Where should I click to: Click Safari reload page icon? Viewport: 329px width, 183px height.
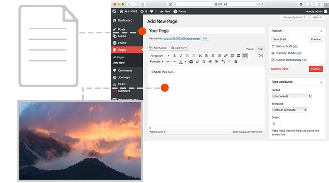pos(262,4)
